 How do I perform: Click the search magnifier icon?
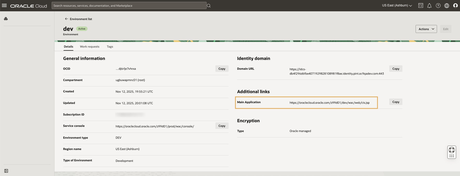[209, 6]
